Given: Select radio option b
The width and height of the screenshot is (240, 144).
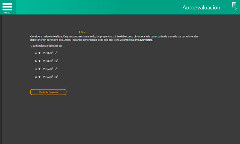Looking at the screenshot, I should point(40,61).
